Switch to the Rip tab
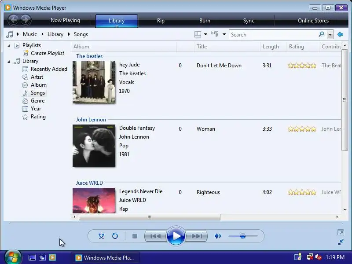 [161, 20]
